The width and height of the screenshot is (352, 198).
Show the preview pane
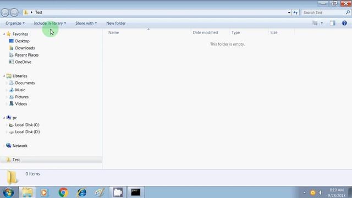point(332,23)
